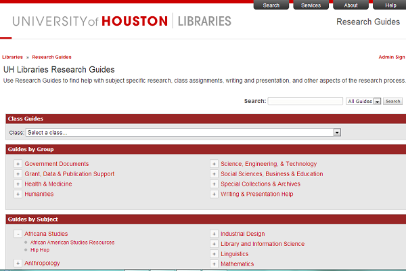The width and height of the screenshot is (406, 271).
Task: Collapse the Africana Studies subject
Action: [x=18, y=234]
